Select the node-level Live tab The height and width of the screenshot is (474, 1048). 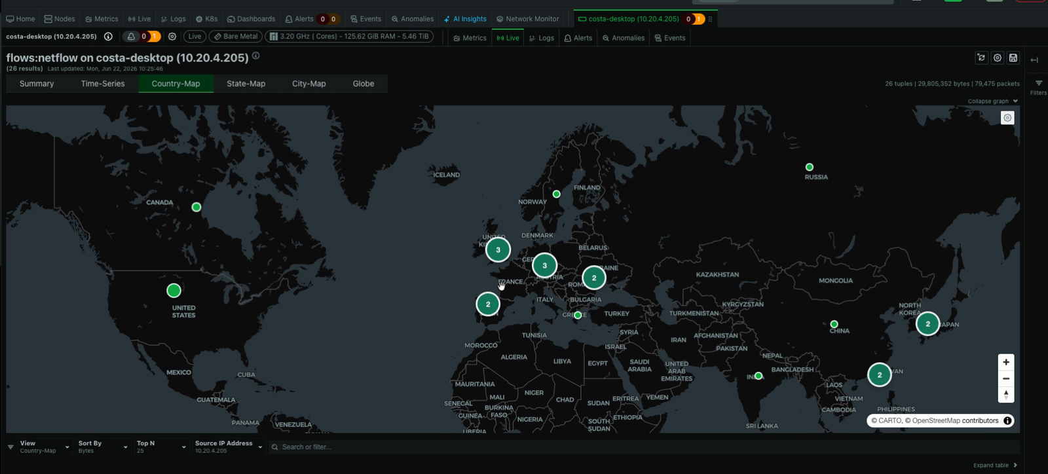click(x=508, y=38)
